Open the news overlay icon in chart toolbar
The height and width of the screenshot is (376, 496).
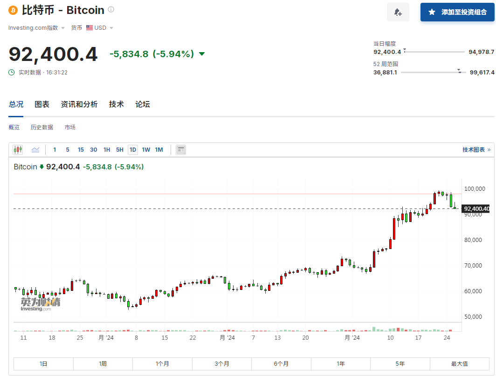pyautogui.click(x=181, y=150)
